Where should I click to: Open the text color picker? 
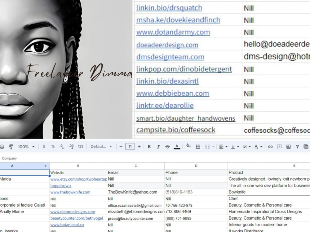(177, 147)
